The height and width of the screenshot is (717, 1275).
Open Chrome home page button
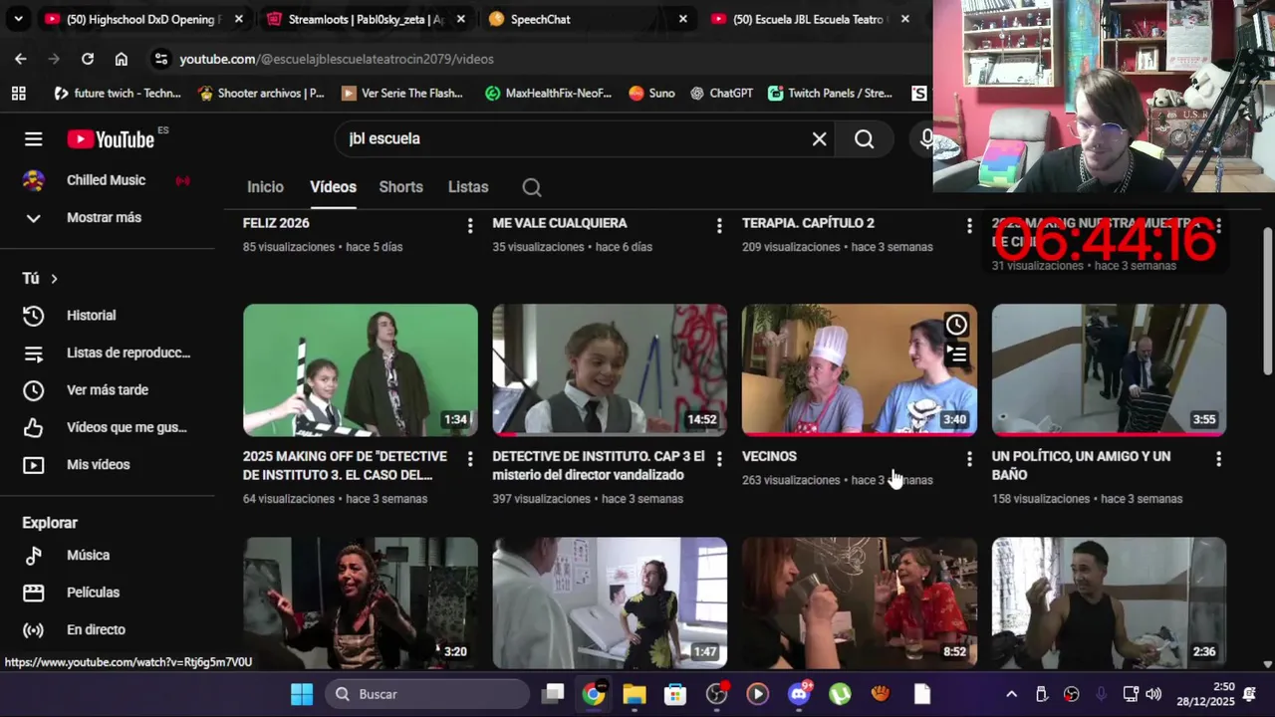pyautogui.click(x=122, y=59)
